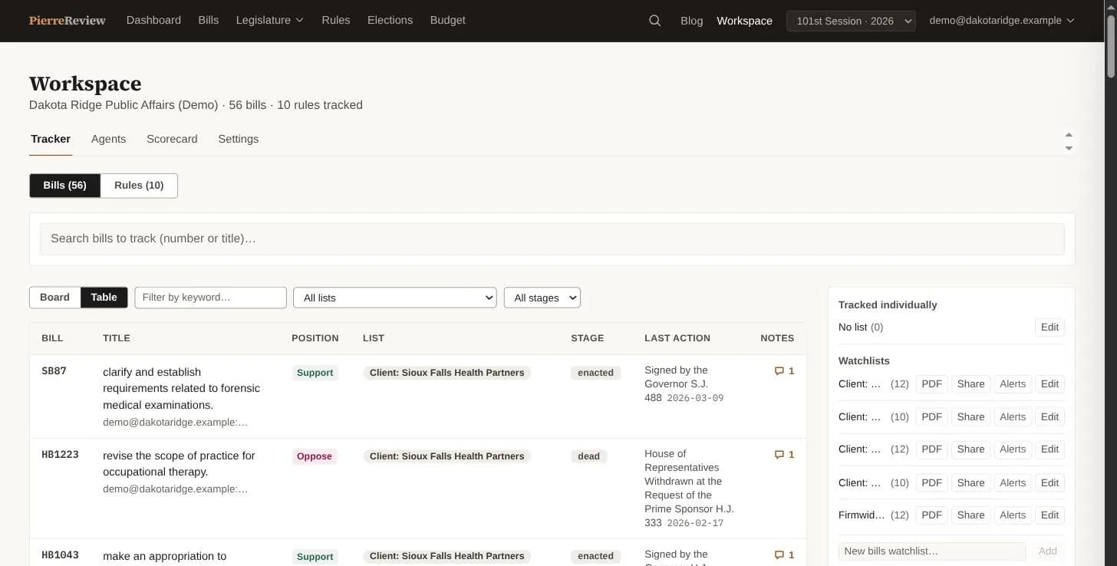Go to Elections in the top navigation
The width and height of the screenshot is (1117, 566).
click(x=390, y=21)
